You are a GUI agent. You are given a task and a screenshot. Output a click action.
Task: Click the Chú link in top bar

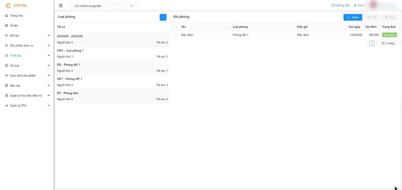point(358,5)
